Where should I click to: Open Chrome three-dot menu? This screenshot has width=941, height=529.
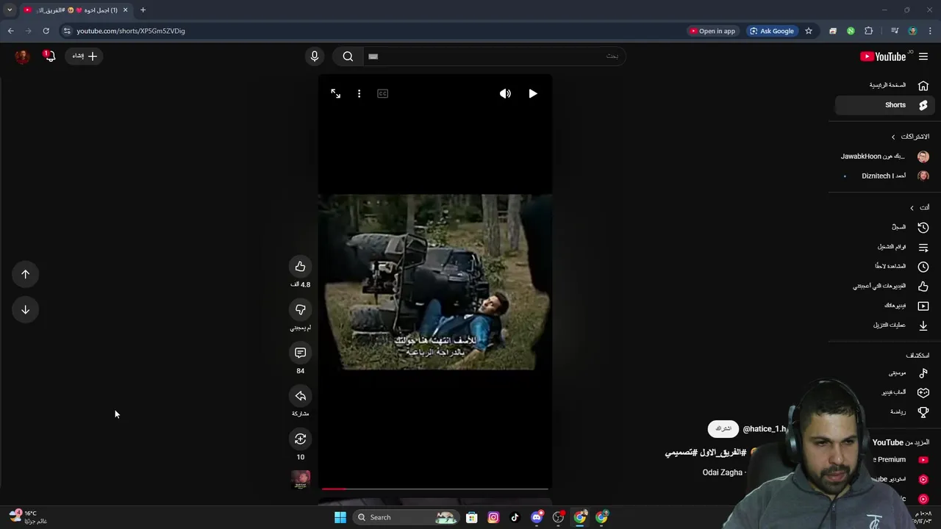coord(930,31)
